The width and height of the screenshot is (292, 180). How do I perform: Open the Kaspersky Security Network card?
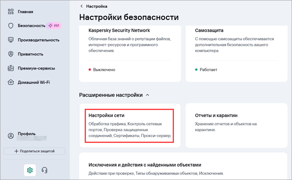click(x=130, y=54)
